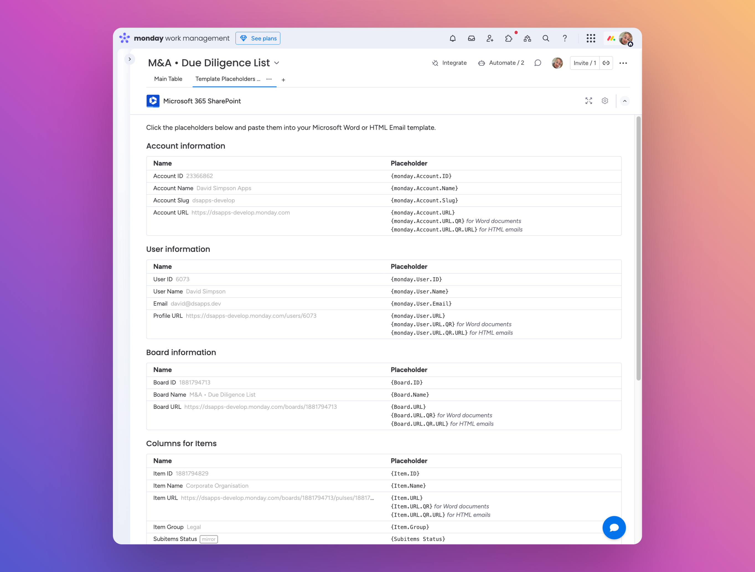Open the apps marketplace puzzle icon
755x572 pixels.
[509, 38]
